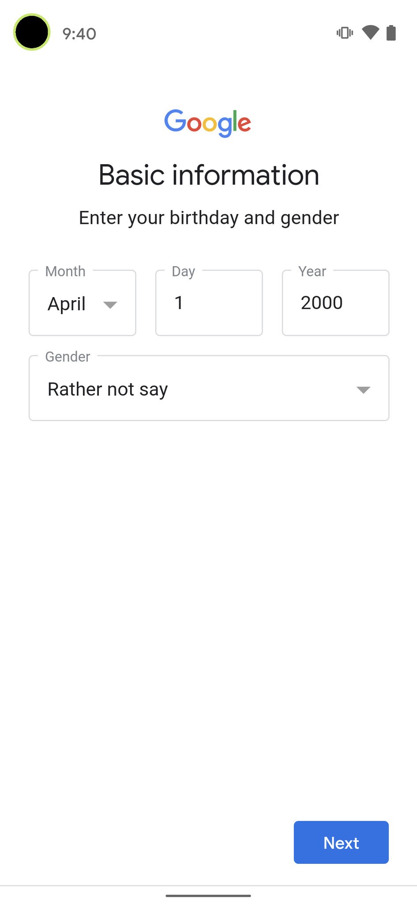Tap the Day field label

click(x=183, y=271)
